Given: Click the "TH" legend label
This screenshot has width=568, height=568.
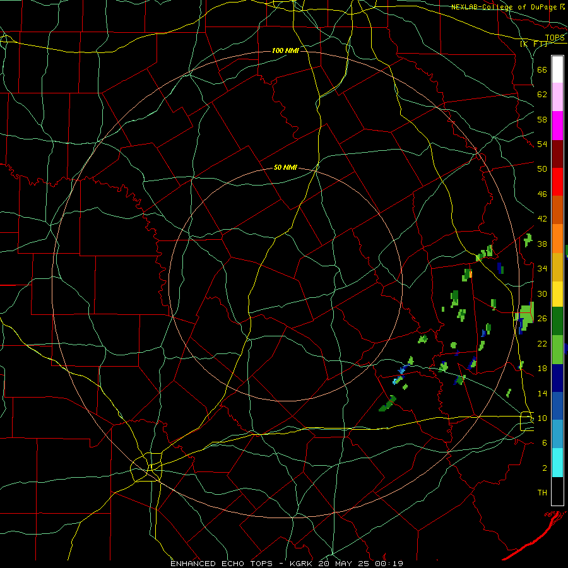Looking at the screenshot, I should point(542,493).
